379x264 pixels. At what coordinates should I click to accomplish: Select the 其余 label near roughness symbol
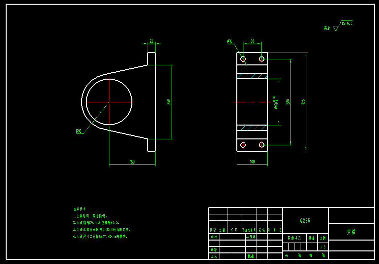tap(327, 28)
